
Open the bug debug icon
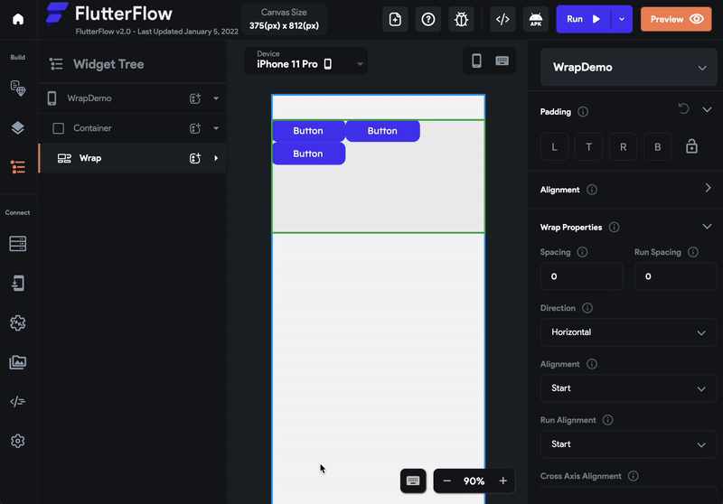tap(461, 19)
